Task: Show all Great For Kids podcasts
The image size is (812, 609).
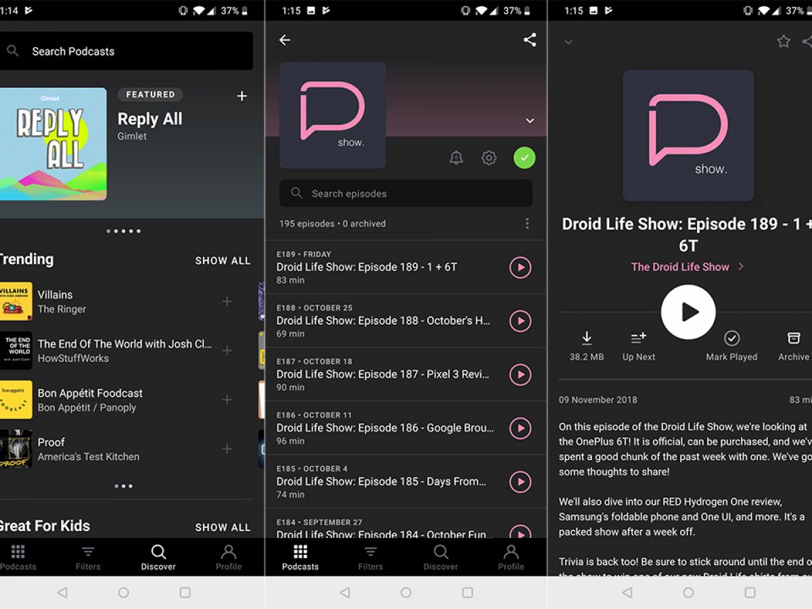Action: pos(223,527)
